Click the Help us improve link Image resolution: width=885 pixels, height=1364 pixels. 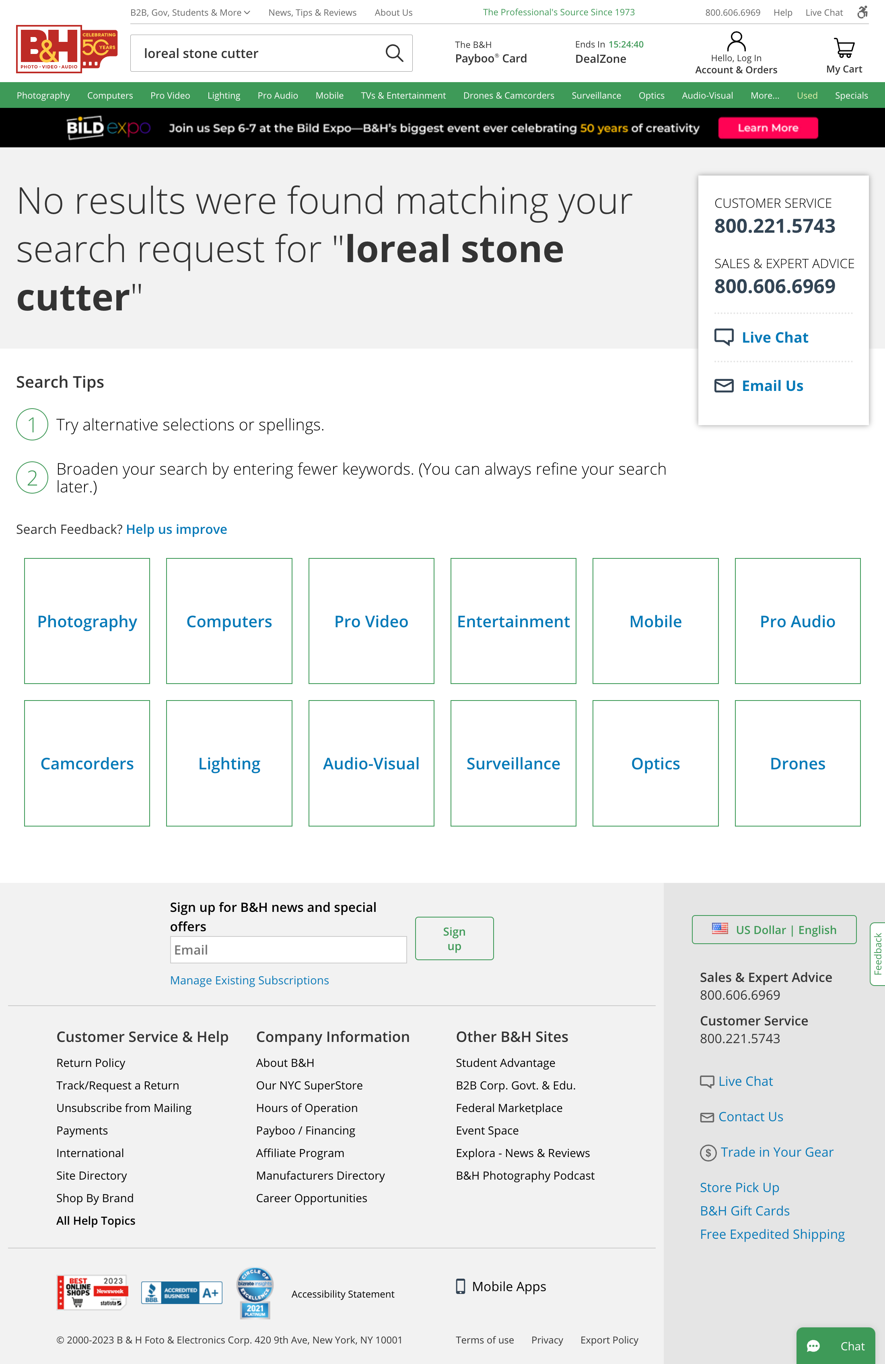[x=177, y=529]
